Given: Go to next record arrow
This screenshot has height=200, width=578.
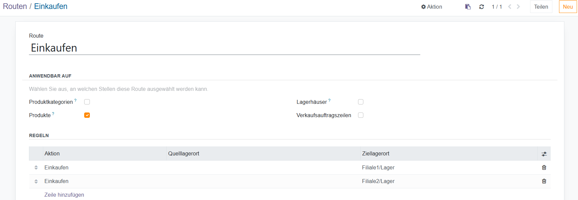Looking at the screenshot, I should [518, 7].
